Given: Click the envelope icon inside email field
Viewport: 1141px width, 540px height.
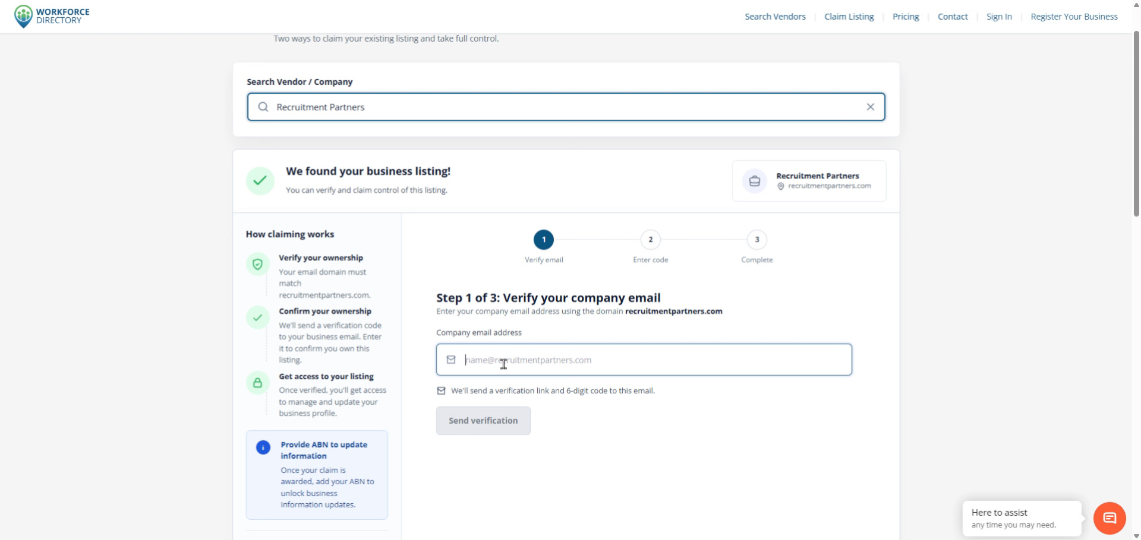Looking at the screenshot, I should [x=451, y=360].
